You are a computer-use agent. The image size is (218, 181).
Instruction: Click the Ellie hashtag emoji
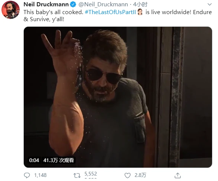pos(140,12)
